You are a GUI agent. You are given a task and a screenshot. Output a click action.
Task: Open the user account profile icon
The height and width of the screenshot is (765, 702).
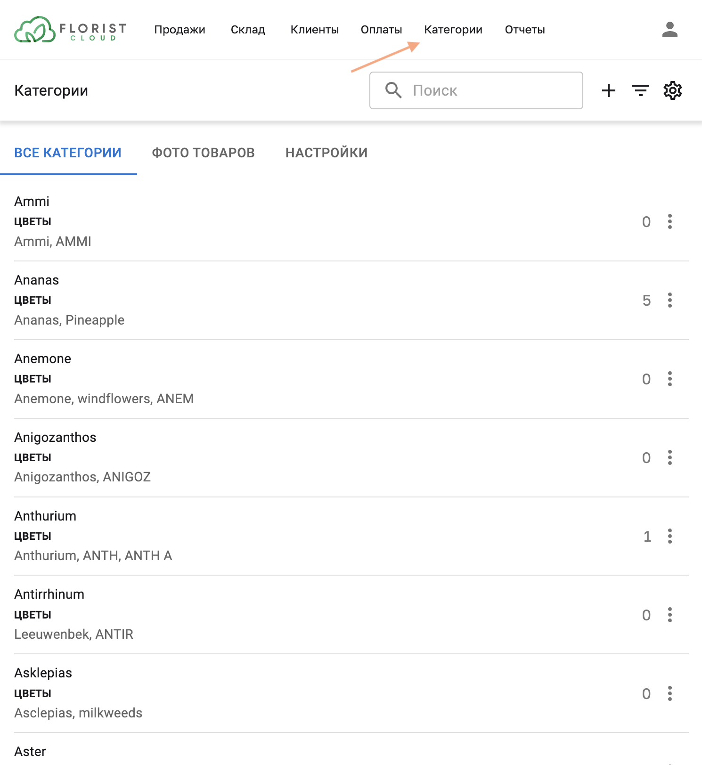[x=669, y=30]
